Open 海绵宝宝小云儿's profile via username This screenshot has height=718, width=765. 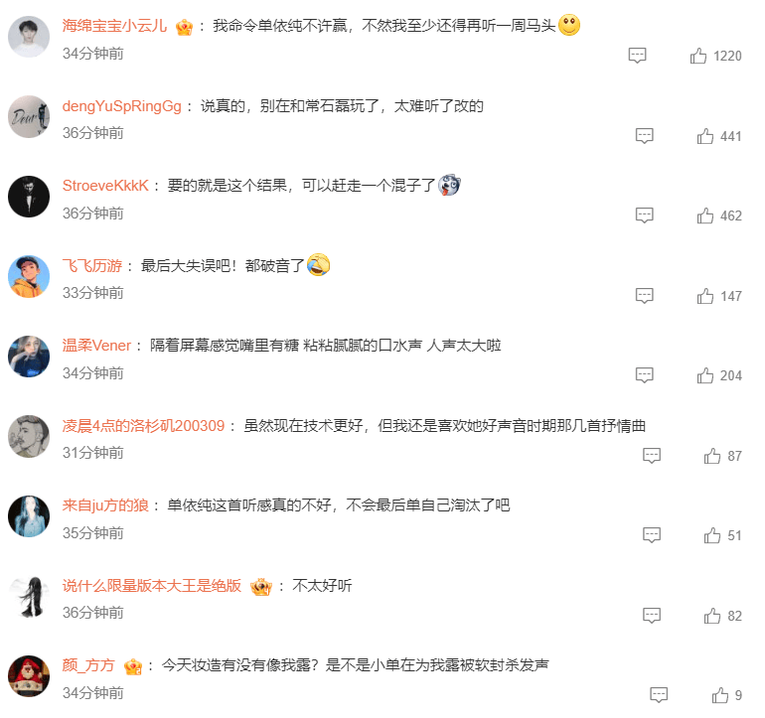[x=114, y=26]
